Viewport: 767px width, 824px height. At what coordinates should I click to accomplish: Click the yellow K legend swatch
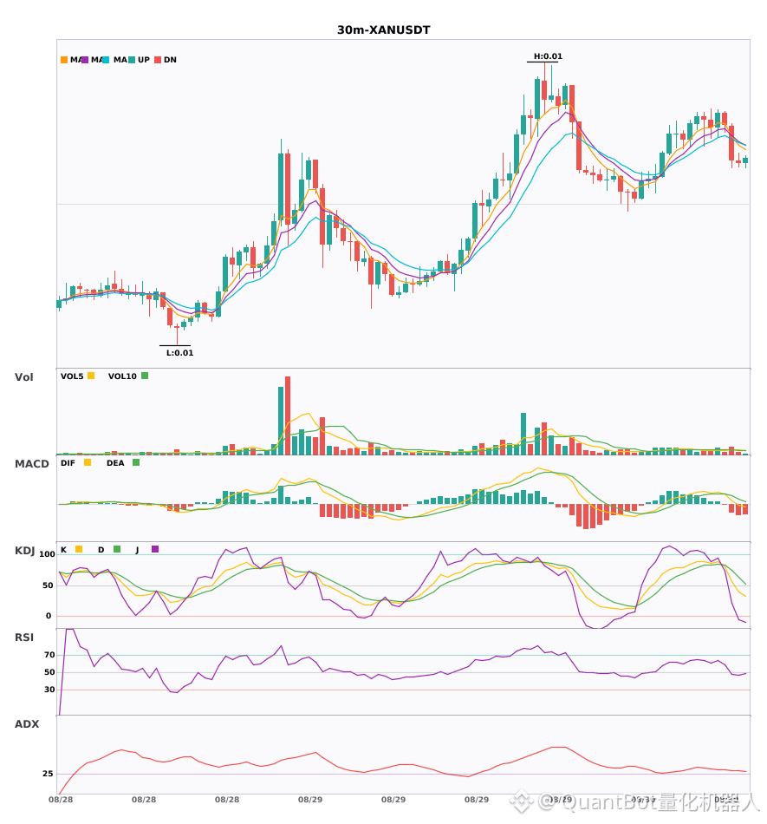click(x=79, y=549)
